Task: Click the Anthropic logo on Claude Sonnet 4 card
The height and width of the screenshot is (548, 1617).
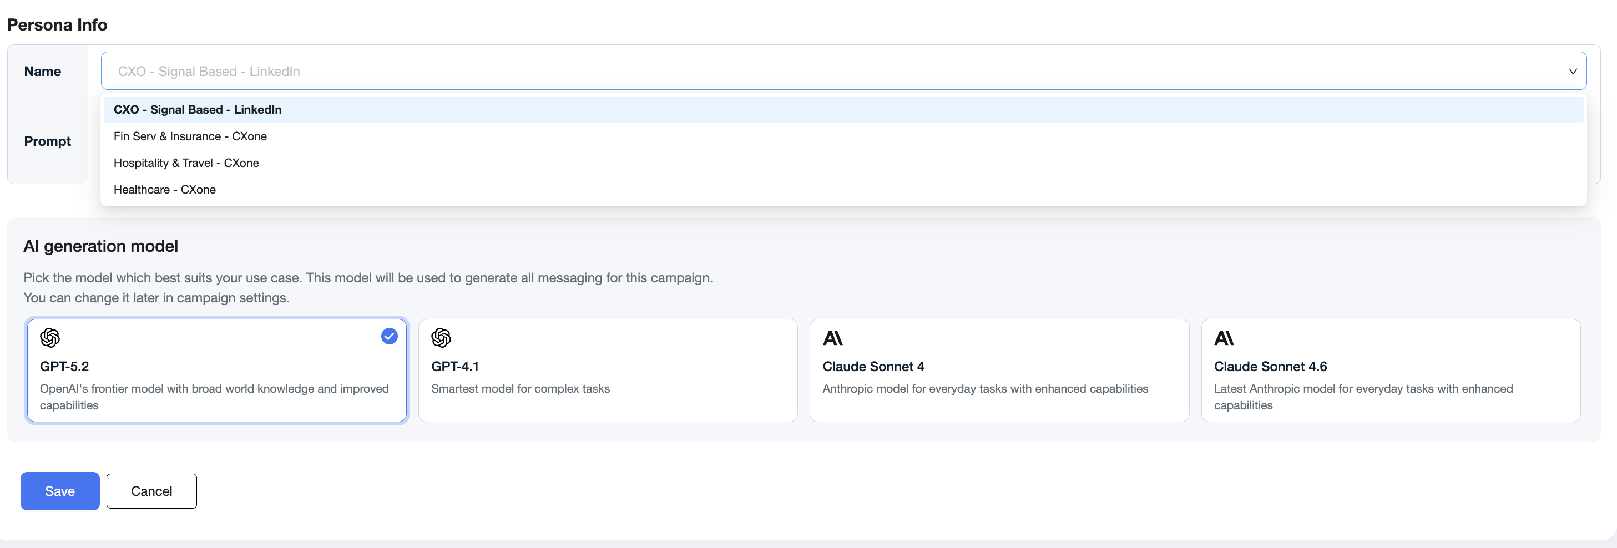Action: pos(832,338)
